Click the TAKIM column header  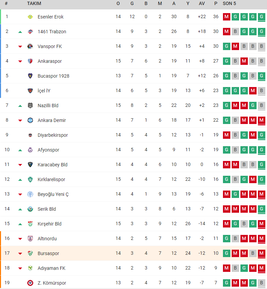(x=34, y=3)
